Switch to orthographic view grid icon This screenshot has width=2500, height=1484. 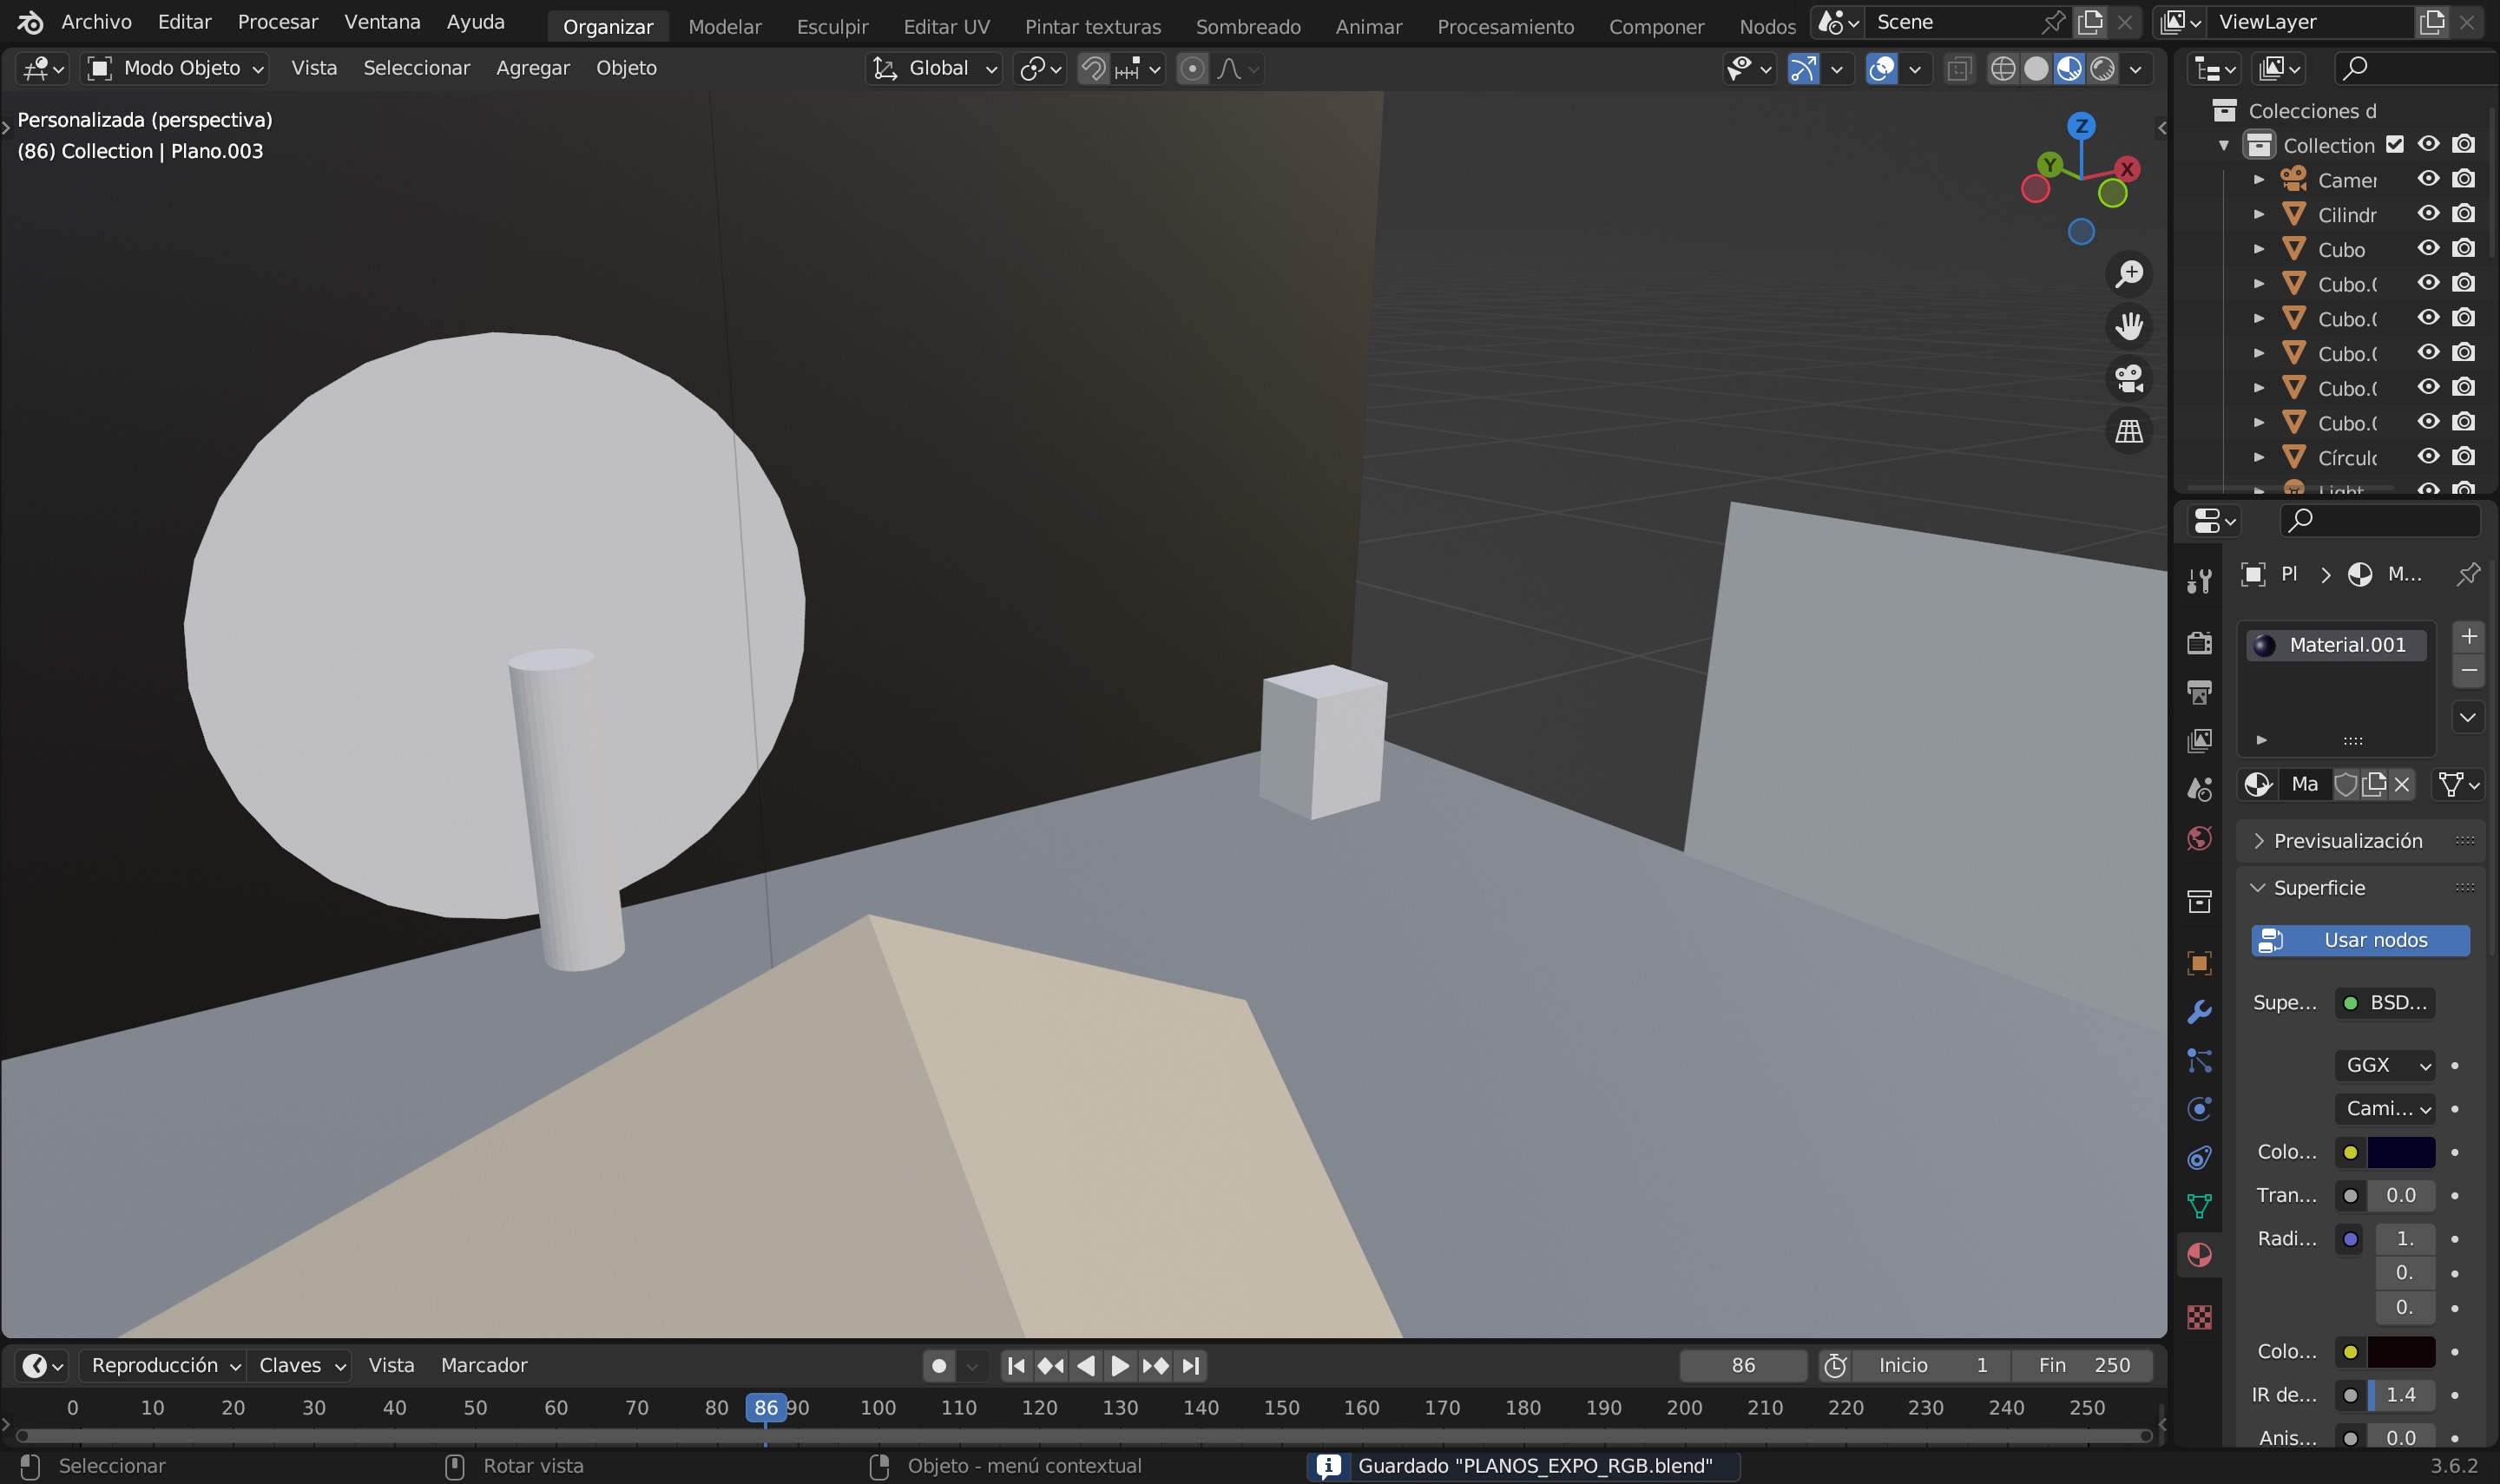2129,431
